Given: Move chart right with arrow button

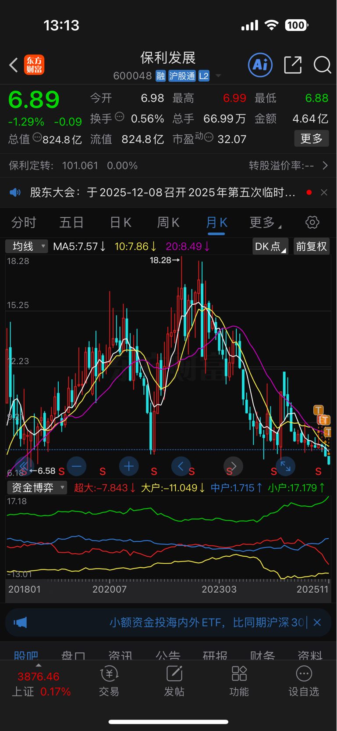Looking at the screenshot, I should point(233,466).
